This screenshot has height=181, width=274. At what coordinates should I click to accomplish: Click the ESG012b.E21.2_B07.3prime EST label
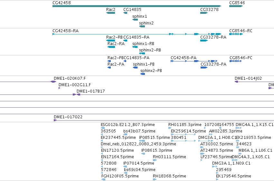(128, 125)
